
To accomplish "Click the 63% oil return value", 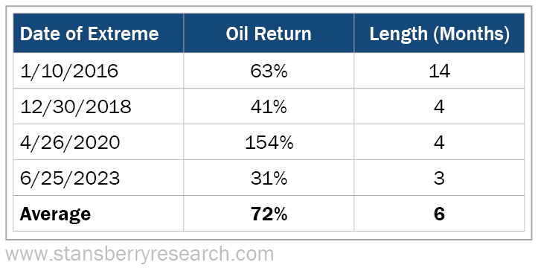I will (269, 71).
